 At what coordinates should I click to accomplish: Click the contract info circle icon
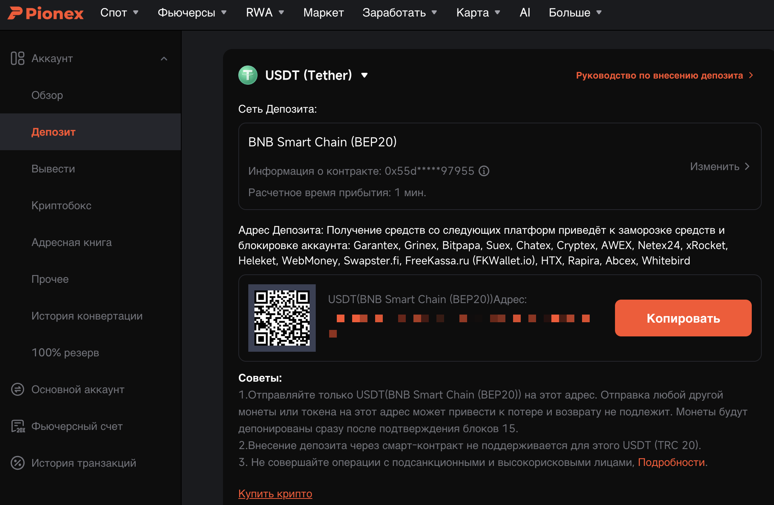(484, 171)
